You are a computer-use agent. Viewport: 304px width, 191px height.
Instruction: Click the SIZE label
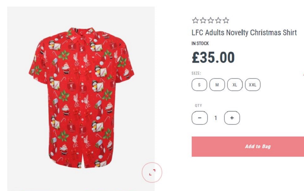tap(196, 73)
